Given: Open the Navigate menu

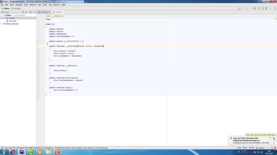Looking at the screenshot, I should pyautogui.click(x=19, y=5).
